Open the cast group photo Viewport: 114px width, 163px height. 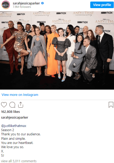click(x=57, y=50)
